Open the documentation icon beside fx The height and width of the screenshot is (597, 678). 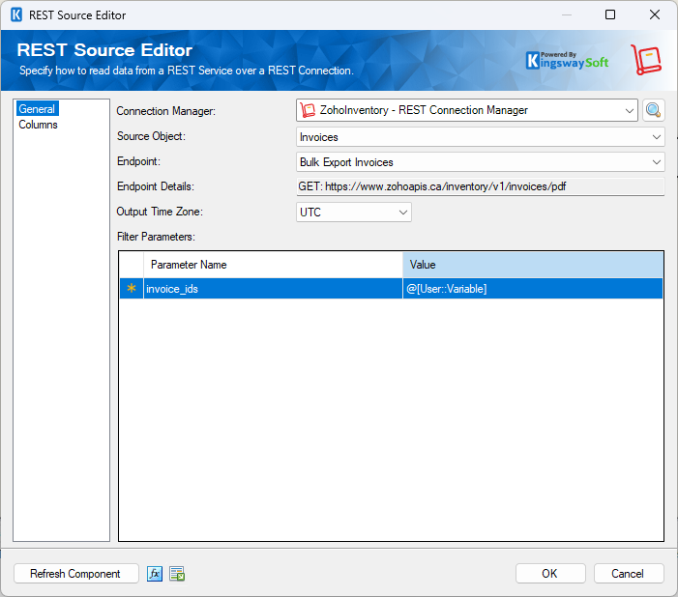pyautogui.click(x=177, y=574)
